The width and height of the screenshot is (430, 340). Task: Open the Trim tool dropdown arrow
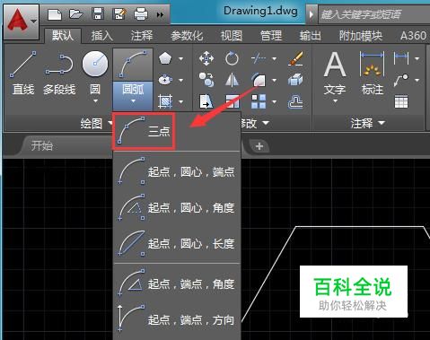pyautogui.click(x=274, y=58)
